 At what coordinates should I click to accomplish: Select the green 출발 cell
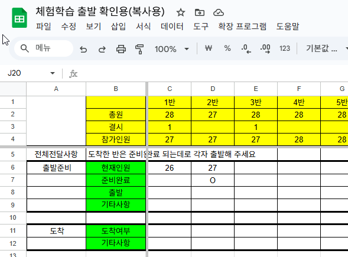click(x=116, y=193)
